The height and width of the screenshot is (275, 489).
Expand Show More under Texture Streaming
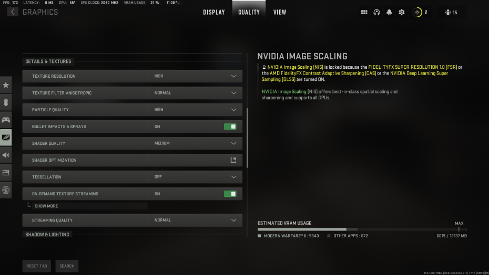[89, 206]
